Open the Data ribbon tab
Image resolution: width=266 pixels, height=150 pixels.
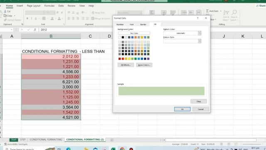coord(61,6)
